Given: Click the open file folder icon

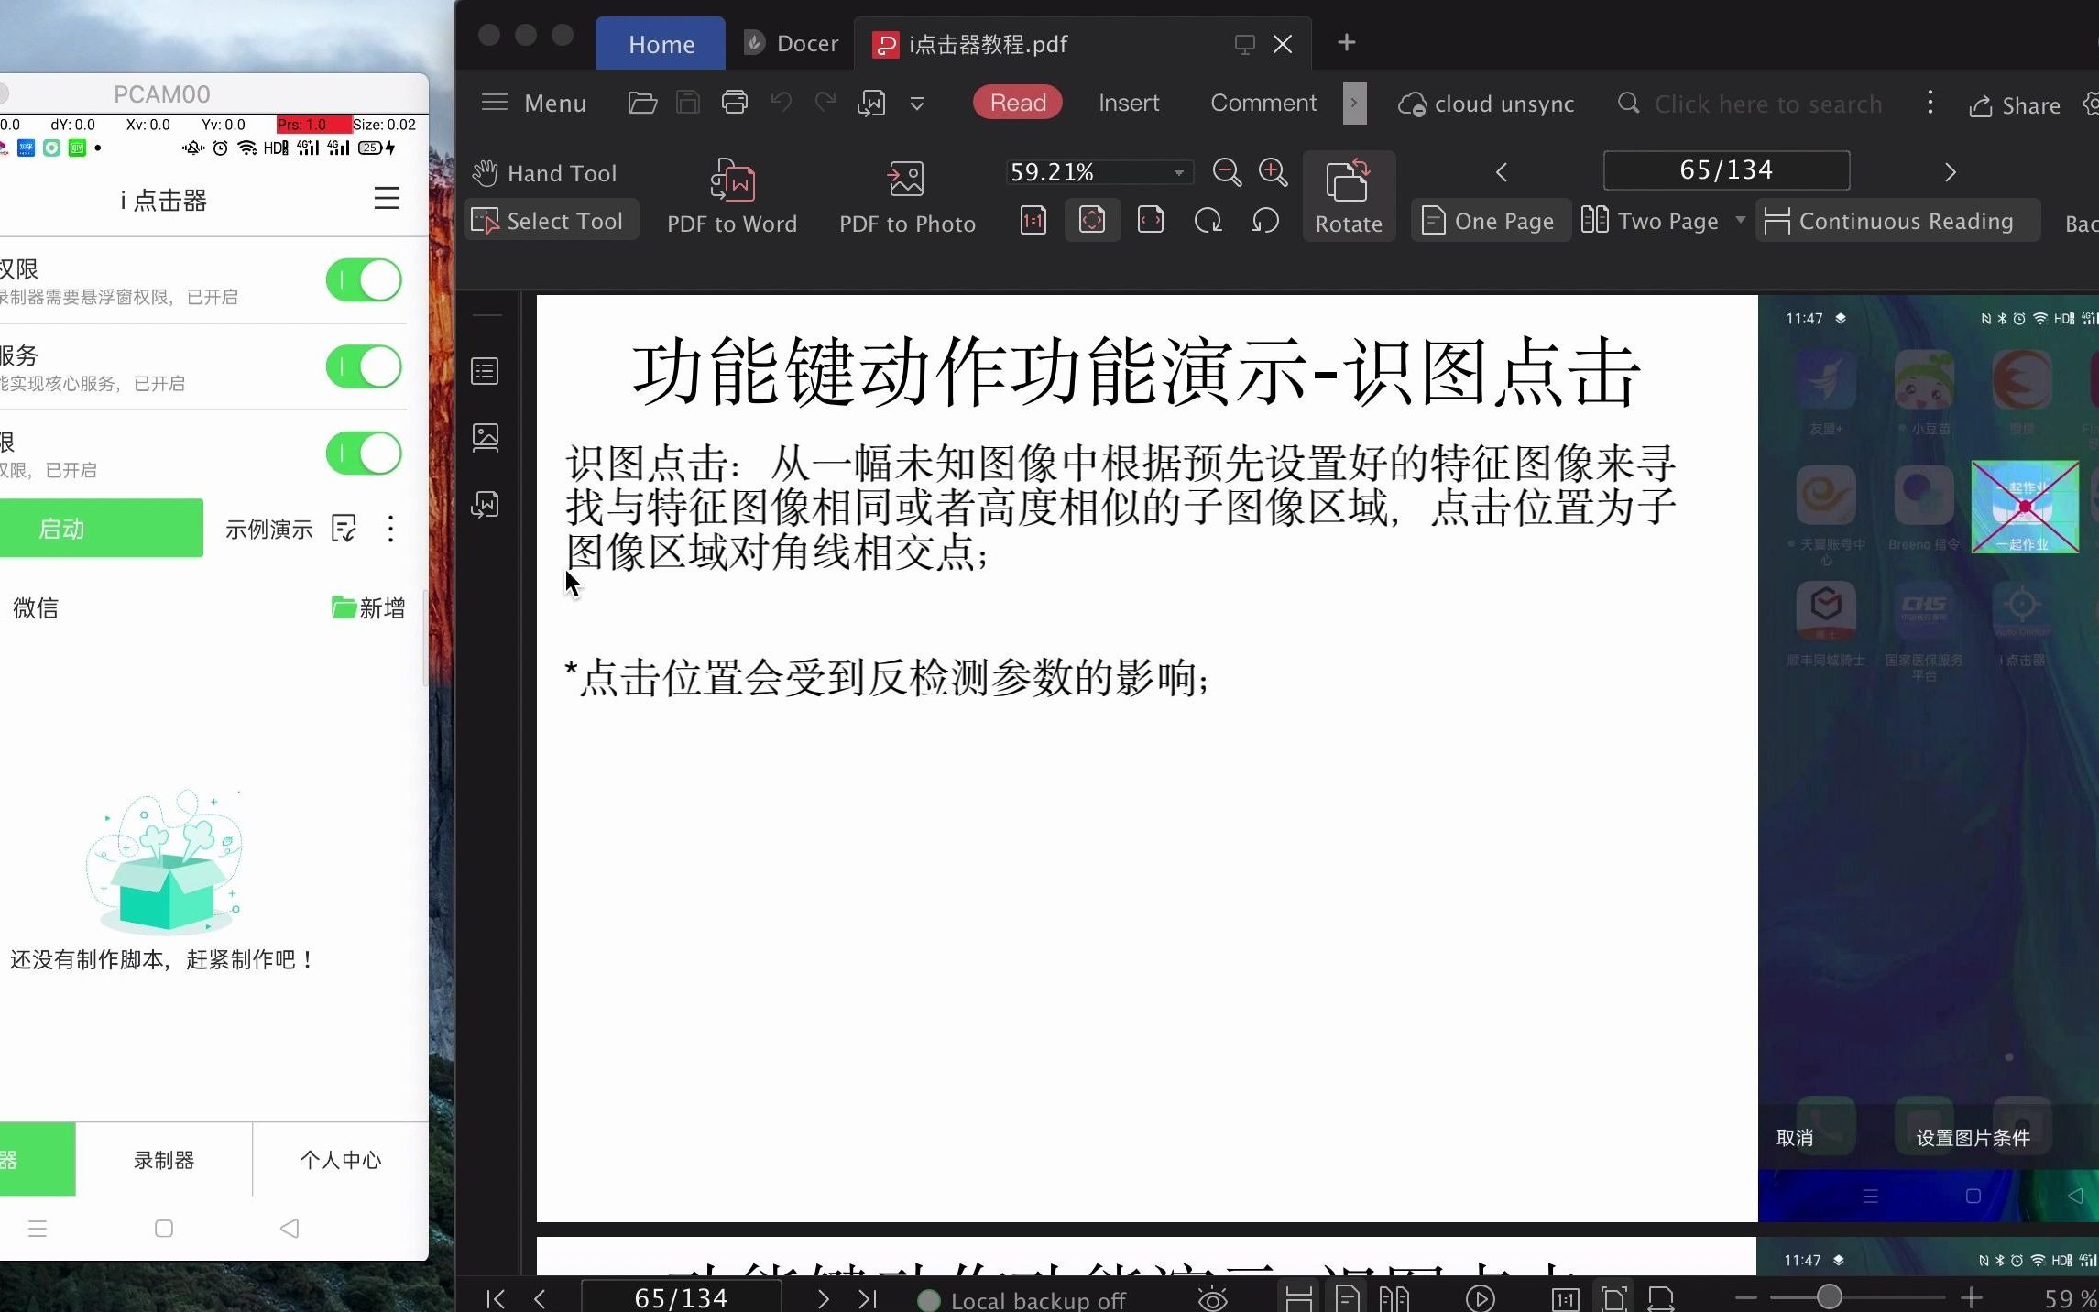Looking at the screenshot, I should 642,103.
